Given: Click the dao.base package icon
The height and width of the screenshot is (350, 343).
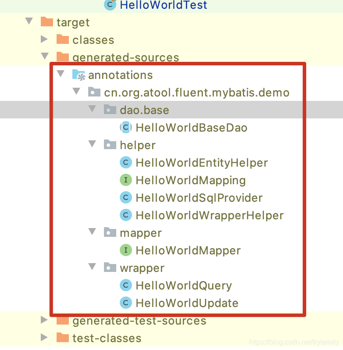Looking at the screenshot, I should [x=110, y=109].
